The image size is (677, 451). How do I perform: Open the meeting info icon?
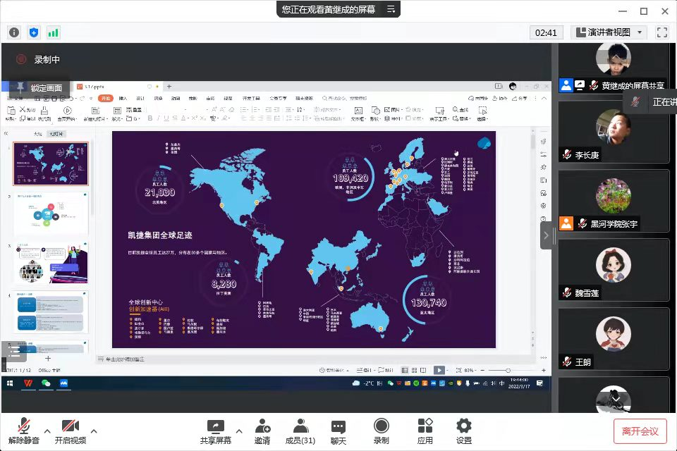(14, 32)
